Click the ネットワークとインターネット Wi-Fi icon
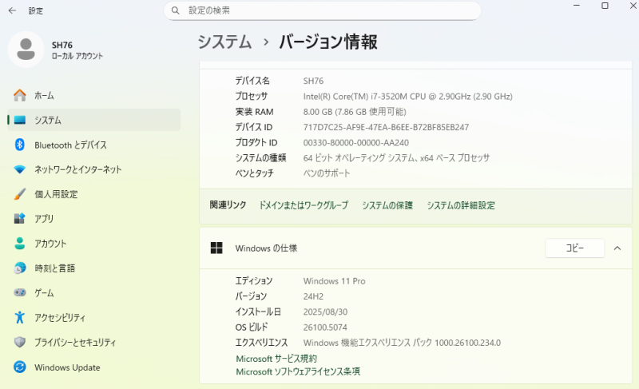 (x=20, y=169)
